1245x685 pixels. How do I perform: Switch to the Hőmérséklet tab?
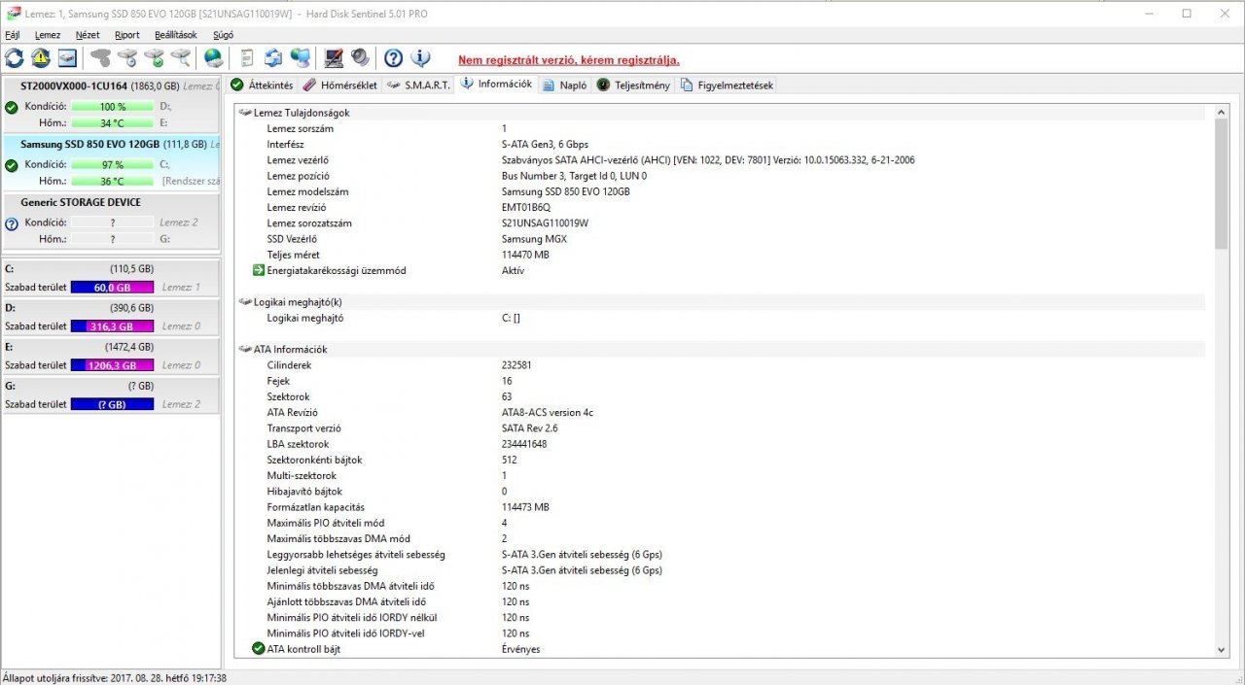[339, 86]
